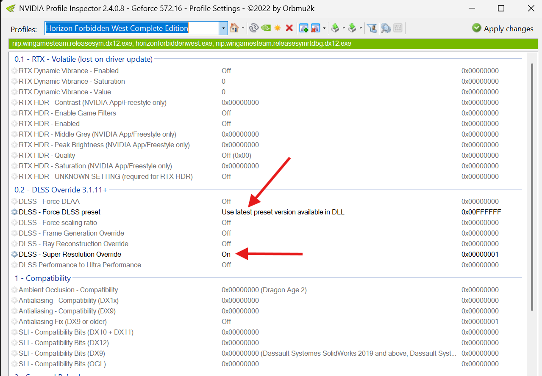Click the remove application from profile icon

tap(315, 28)
